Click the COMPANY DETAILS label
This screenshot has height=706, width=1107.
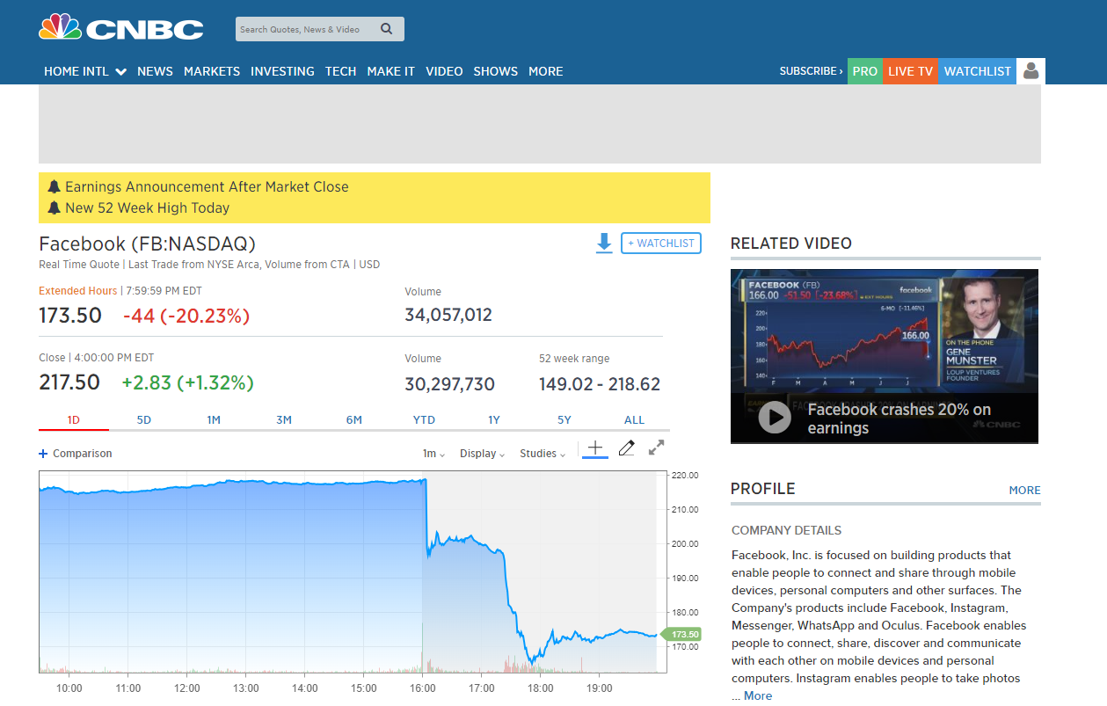coord(786,530)
